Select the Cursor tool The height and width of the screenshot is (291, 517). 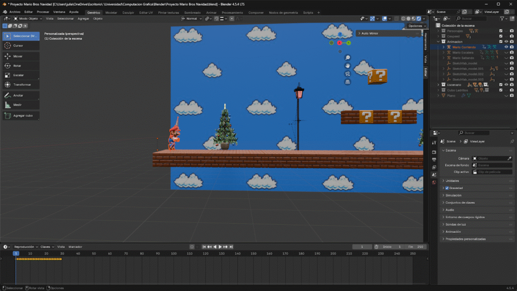coord(18,45)
